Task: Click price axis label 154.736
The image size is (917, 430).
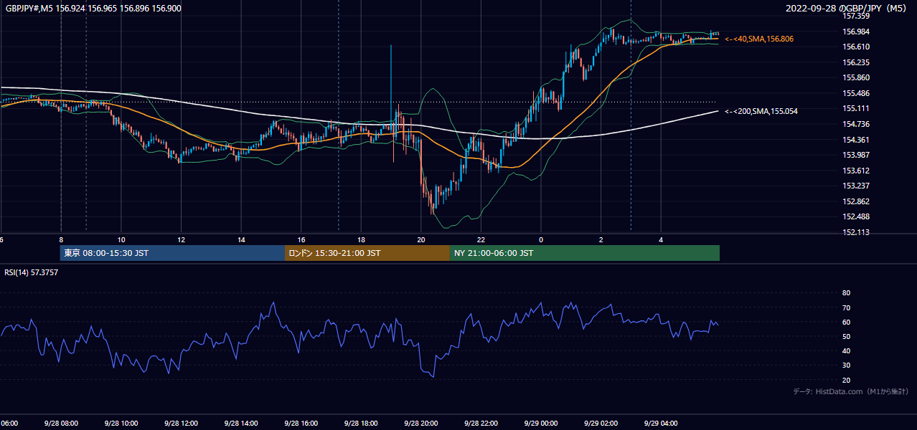Action: click(x=857, y=124)
